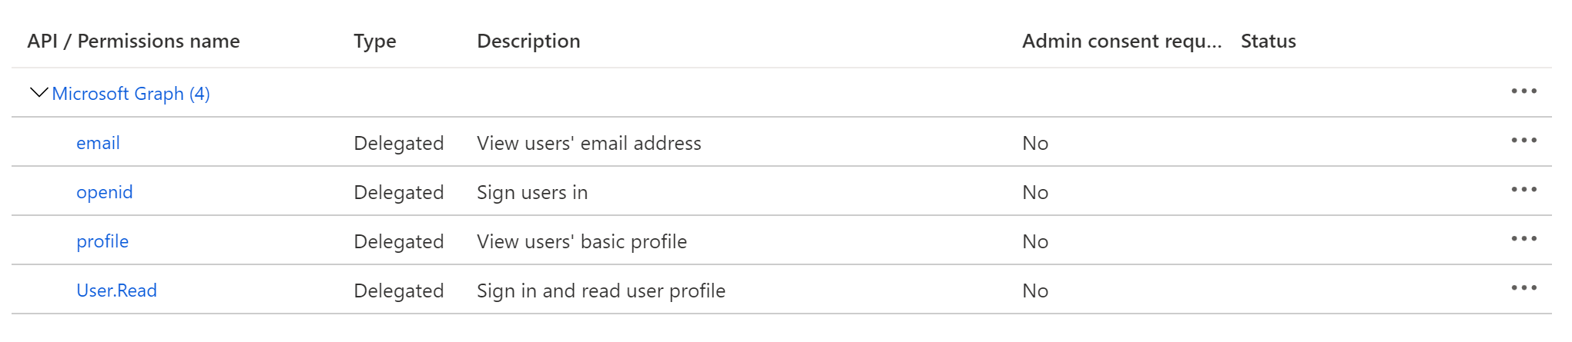Image resolution: width=1572 pixels, height=342 pixels.
Task: Click the 'View users' email address' description
Action: (x=588, y=143)
